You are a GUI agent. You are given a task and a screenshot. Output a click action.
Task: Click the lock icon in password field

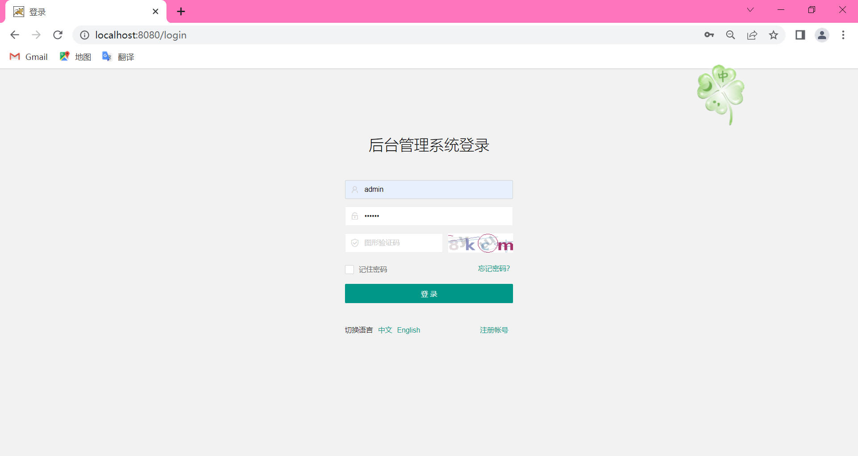355,216
